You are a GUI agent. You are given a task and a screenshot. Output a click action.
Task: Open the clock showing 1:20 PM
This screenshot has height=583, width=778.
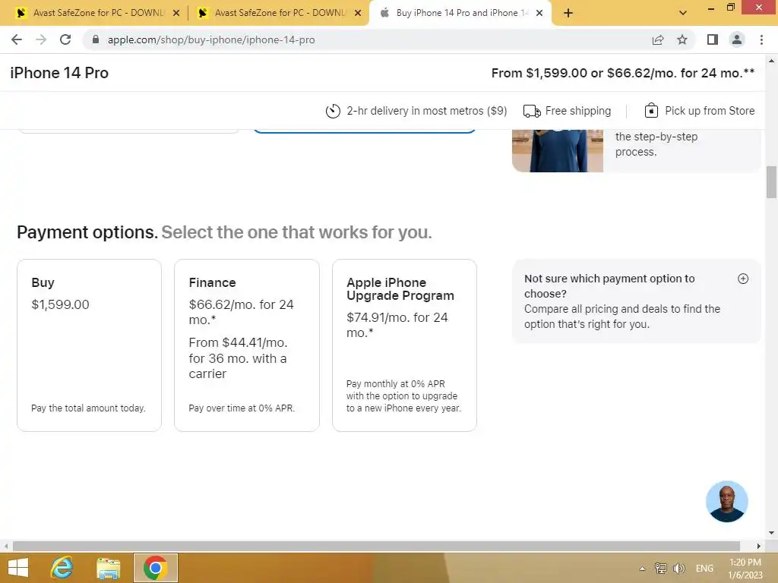745,569
